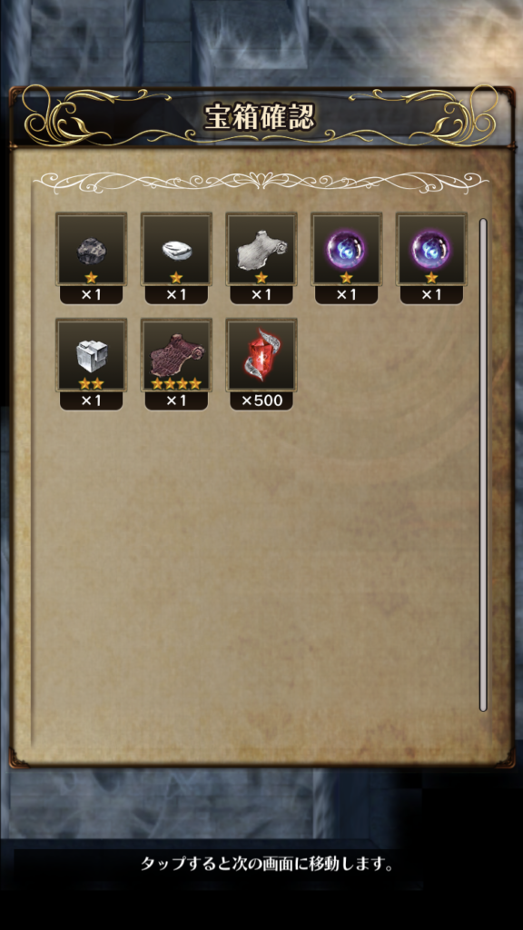Click ×1 label under dark ore
523x930 pixels.
click(91, 295)
